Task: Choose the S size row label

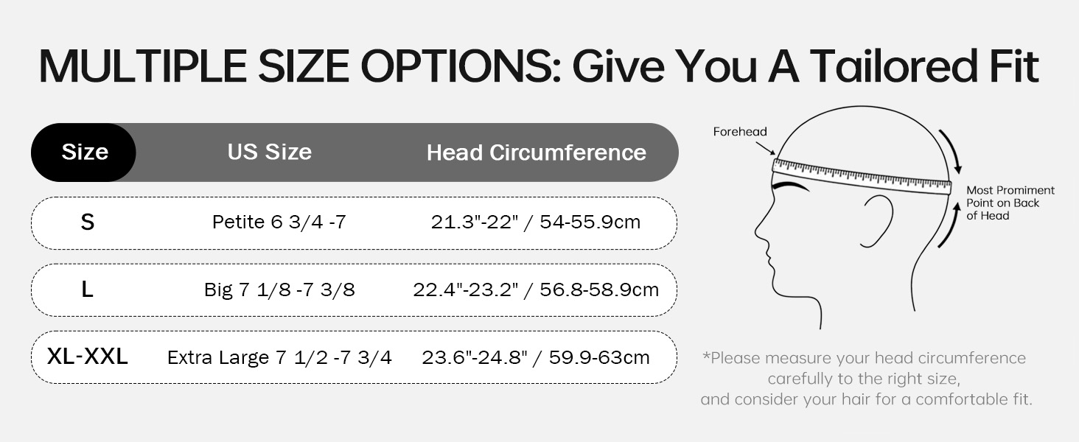Action: tap(87, 222)
